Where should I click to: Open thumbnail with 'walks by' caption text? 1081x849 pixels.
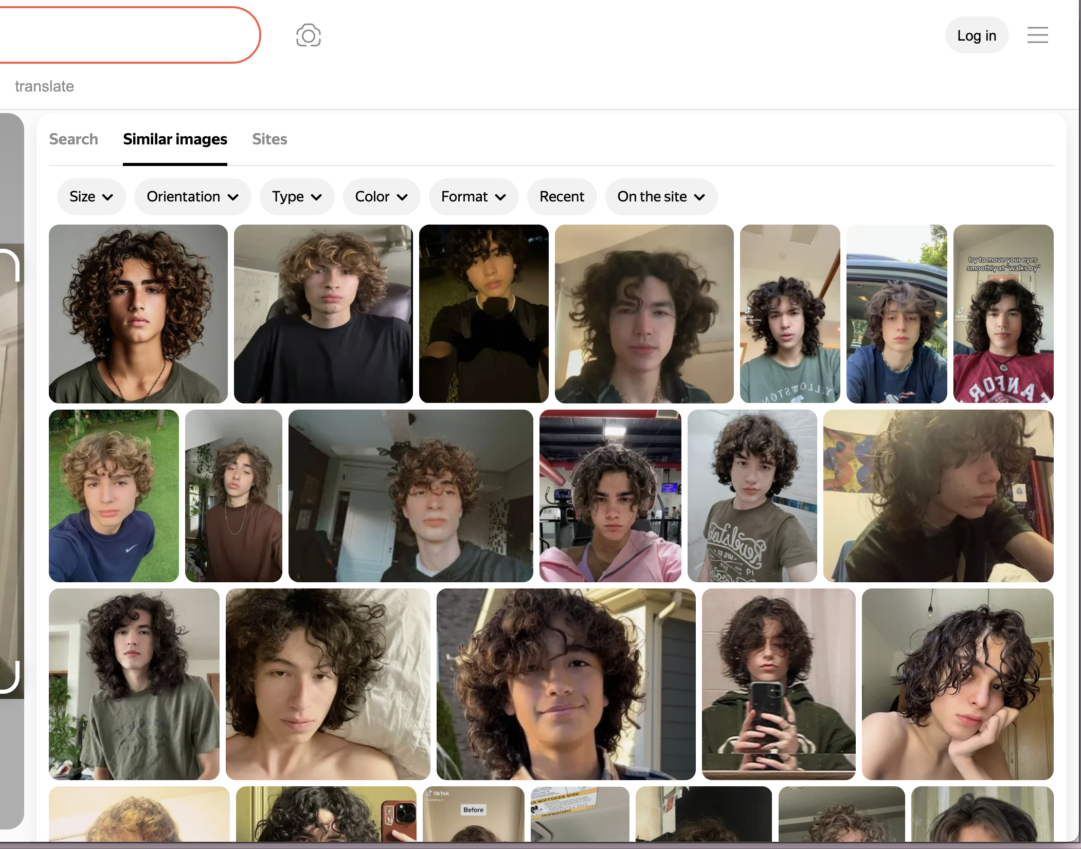(1003, 313)
